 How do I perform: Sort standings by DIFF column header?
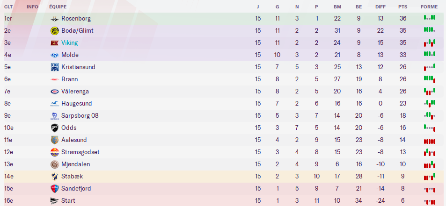coord(380,7)
